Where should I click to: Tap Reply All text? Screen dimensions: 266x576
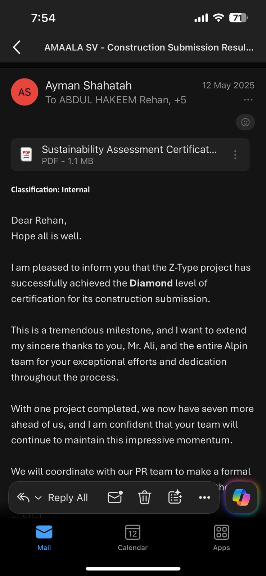pyautogui.click(x=68, y=498)
